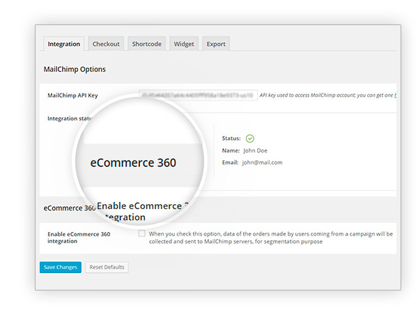Open the Checkout tab
This screenshot has height=317, width=418.
tap(106, 44)
